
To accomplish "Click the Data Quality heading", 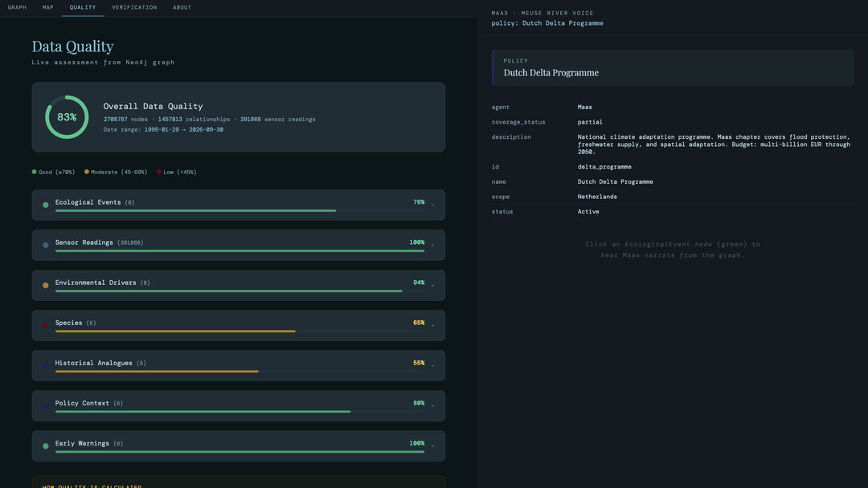I will pos(72,47).
